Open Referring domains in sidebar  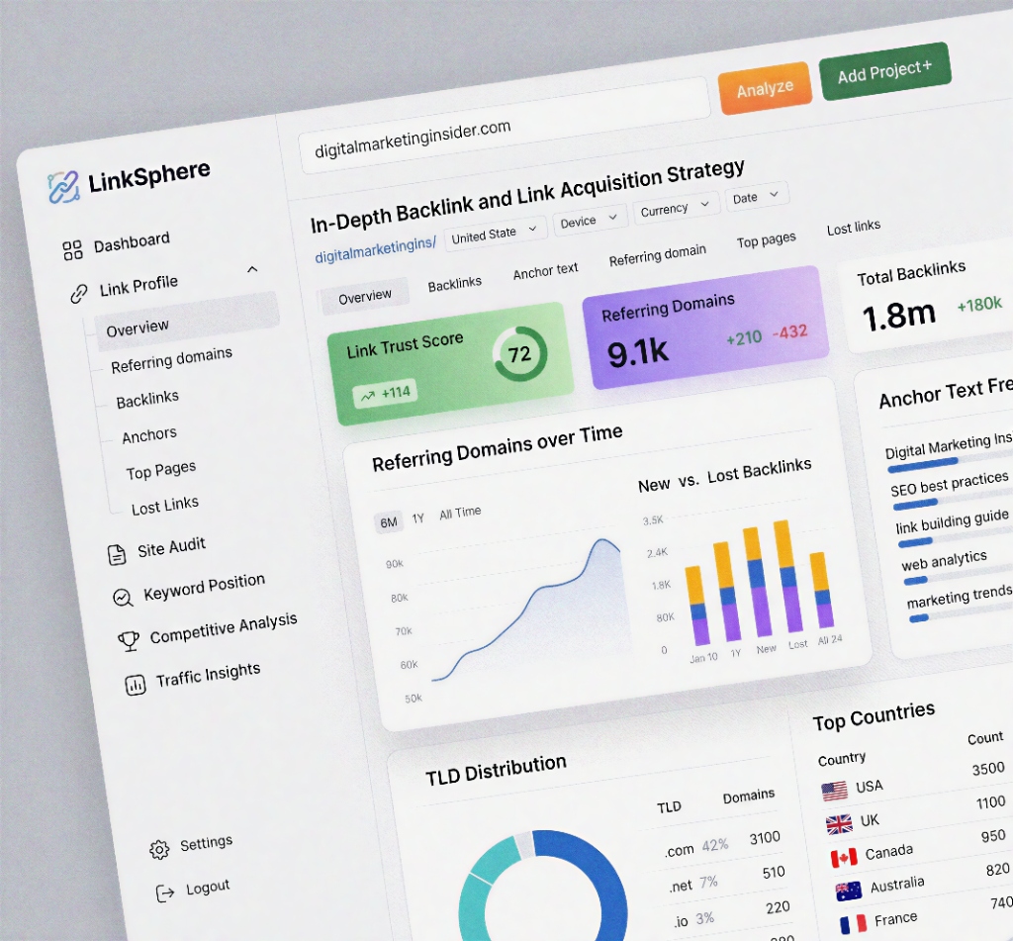coord(171,359)
